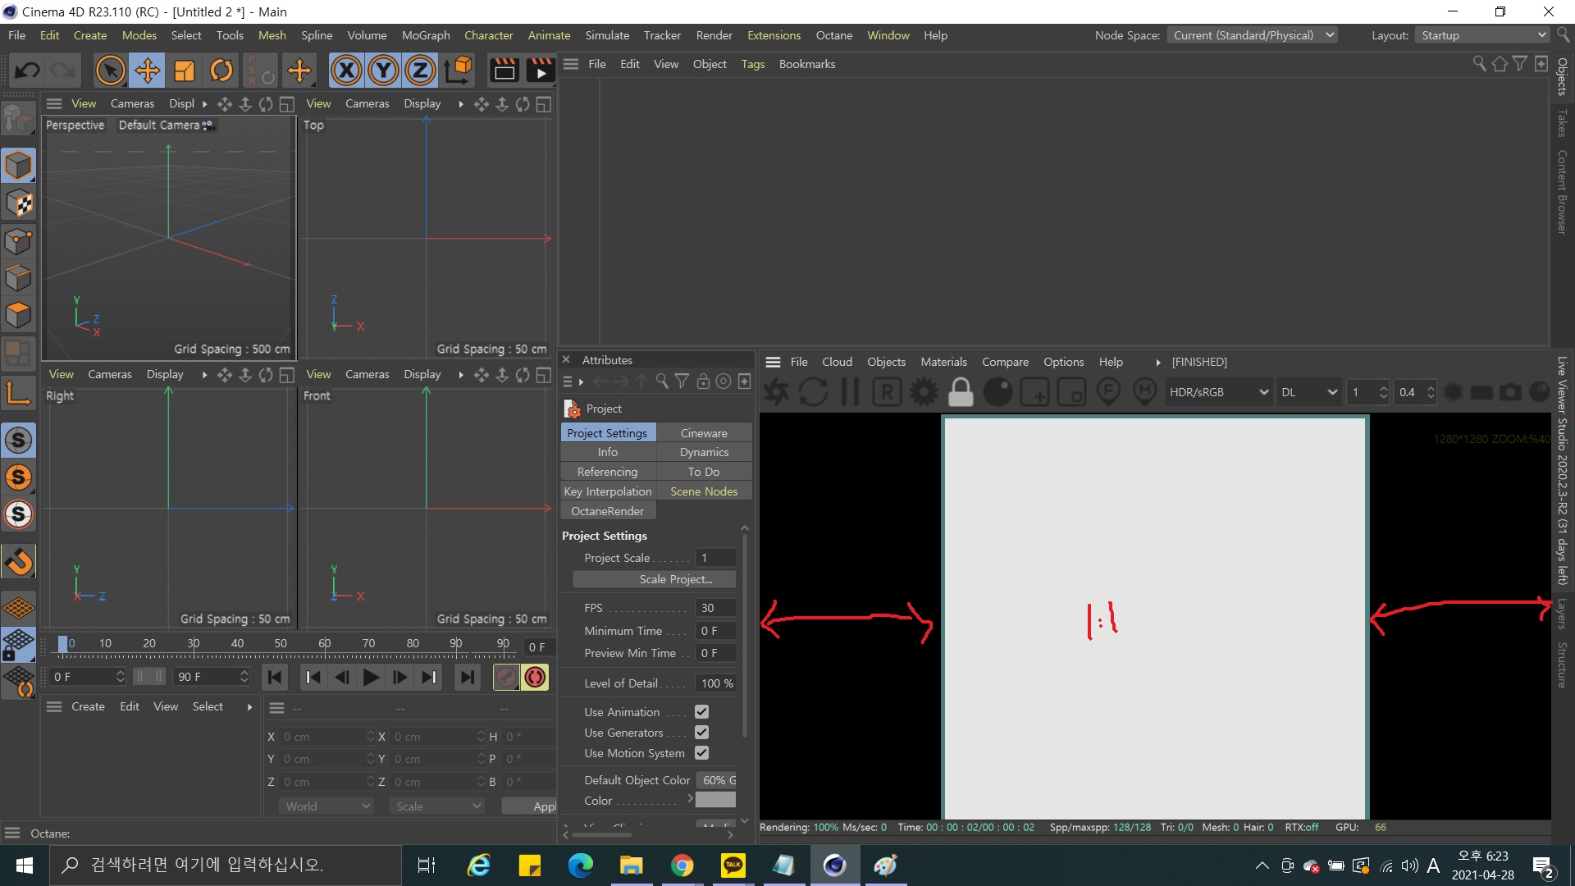Open Layout dropdown in top right
1575x886 pixels.
pyautogui.click(x=1486, y=34)
